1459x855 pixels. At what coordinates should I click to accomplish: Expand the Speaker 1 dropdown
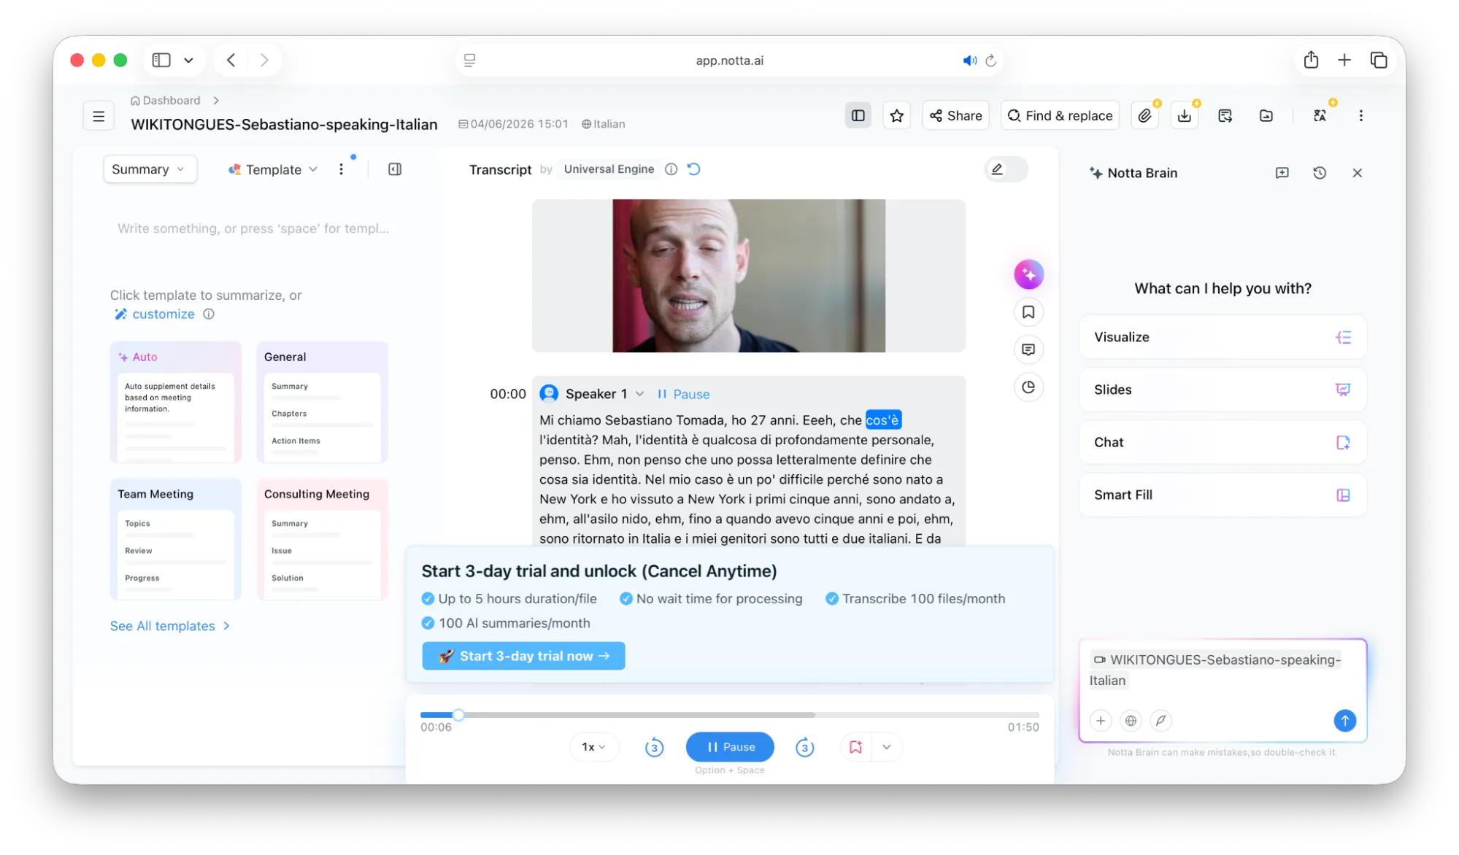point(639,394)
